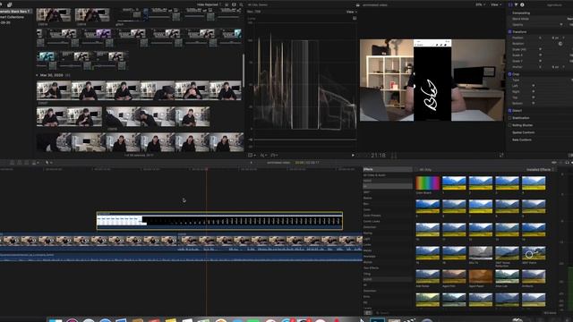Click the Rotation dial in Transform

560,44
